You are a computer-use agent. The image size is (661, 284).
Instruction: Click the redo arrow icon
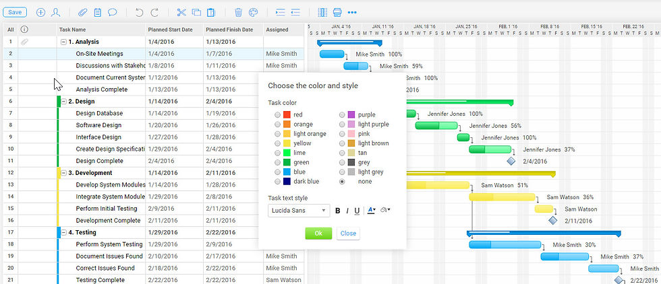coord(154,12)
